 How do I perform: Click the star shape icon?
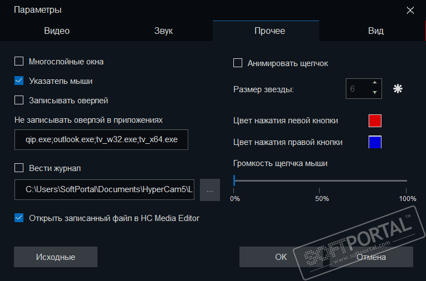pos(398,88)
